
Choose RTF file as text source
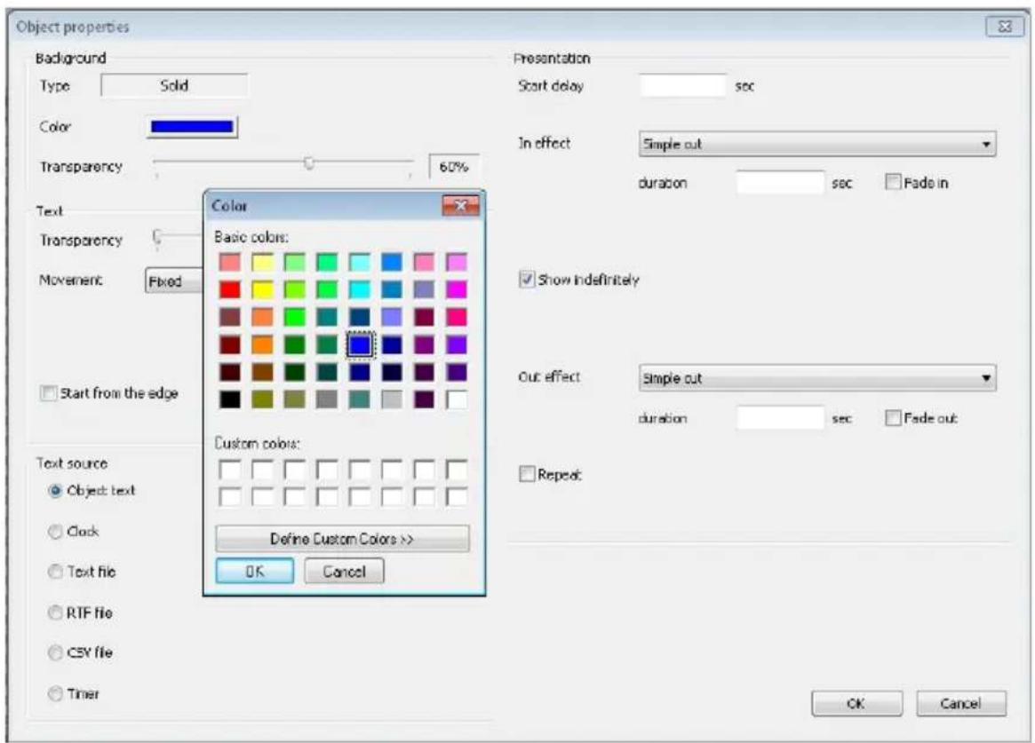55,613
